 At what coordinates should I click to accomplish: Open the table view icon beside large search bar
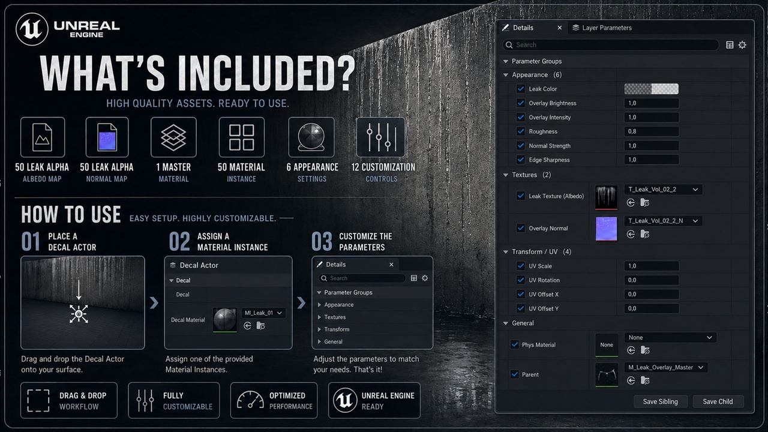click(730, 45)
